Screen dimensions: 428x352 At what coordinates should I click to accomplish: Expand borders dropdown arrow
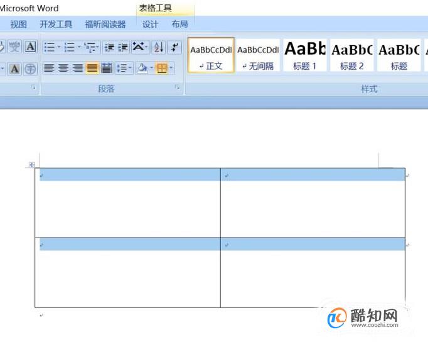point(171,68)
